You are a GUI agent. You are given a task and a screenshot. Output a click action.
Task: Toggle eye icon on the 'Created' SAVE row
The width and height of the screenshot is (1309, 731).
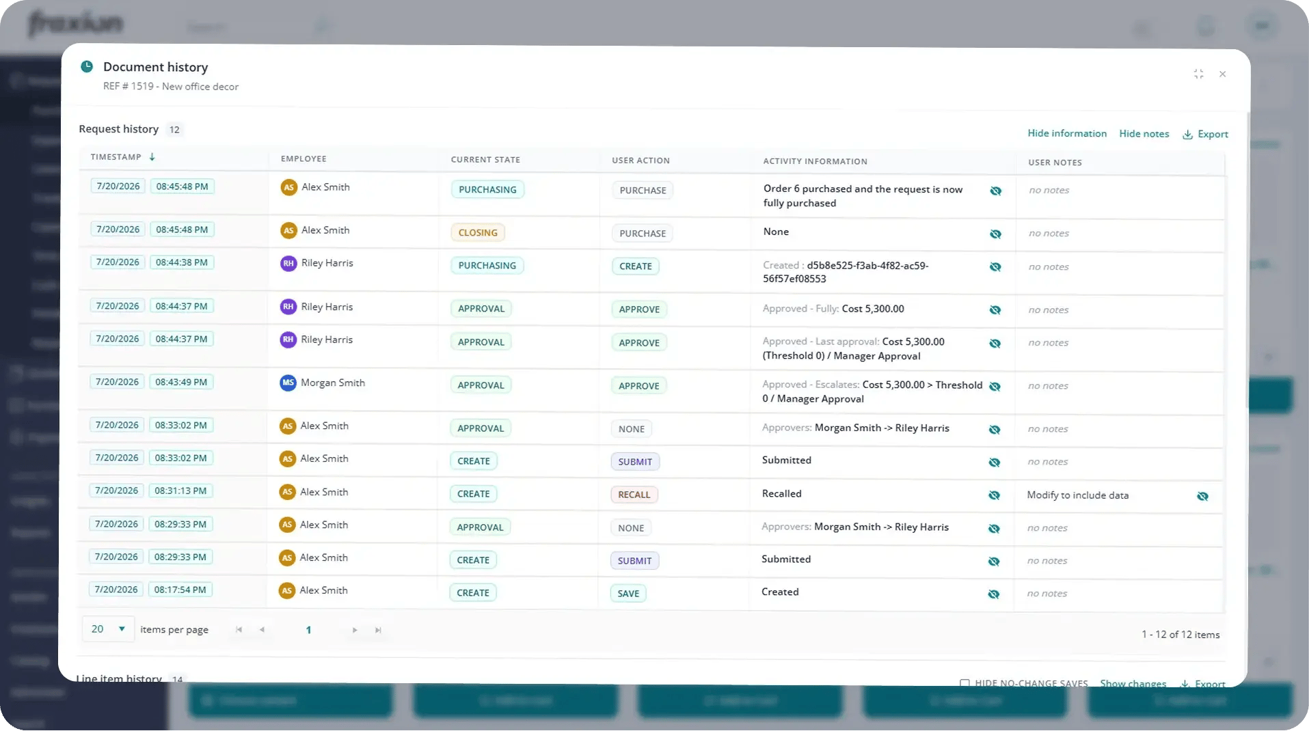[x=993, y=594]
